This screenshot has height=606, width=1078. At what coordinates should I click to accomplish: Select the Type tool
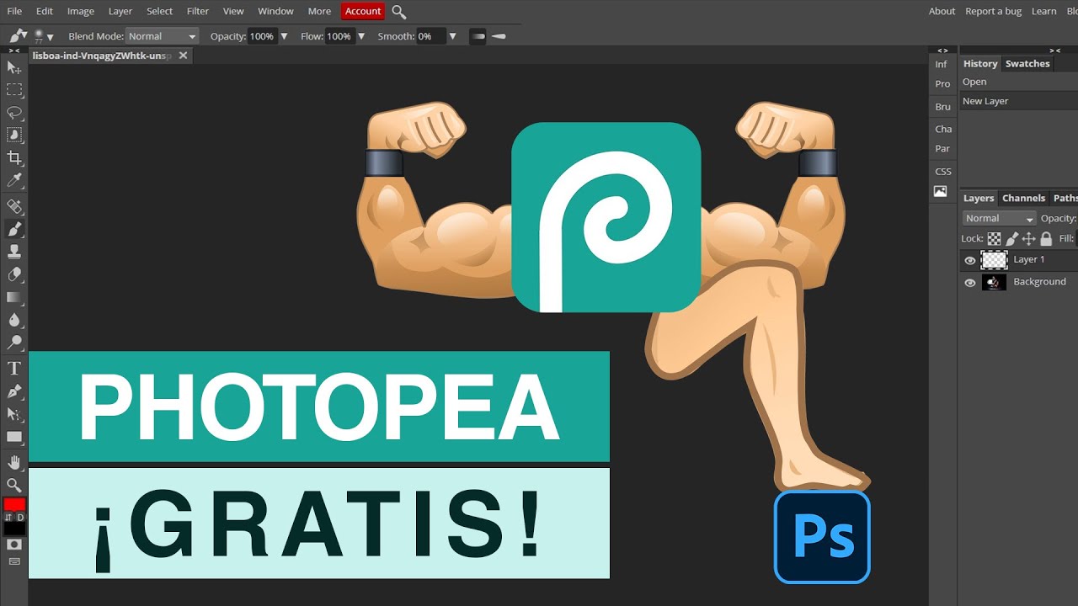pos(14,369)
